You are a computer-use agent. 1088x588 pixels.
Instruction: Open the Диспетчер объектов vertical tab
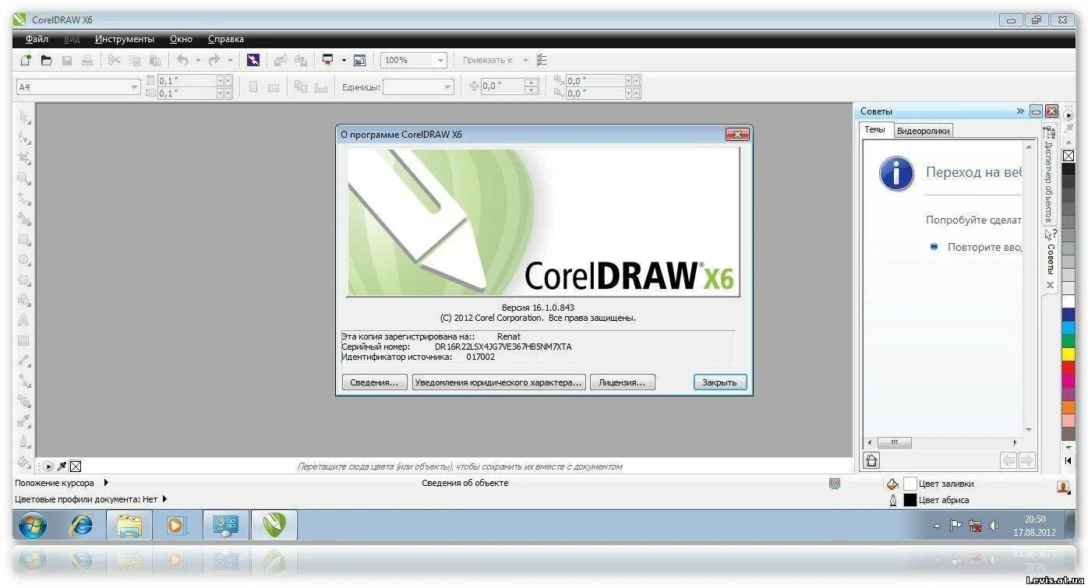coord(1049,174)
